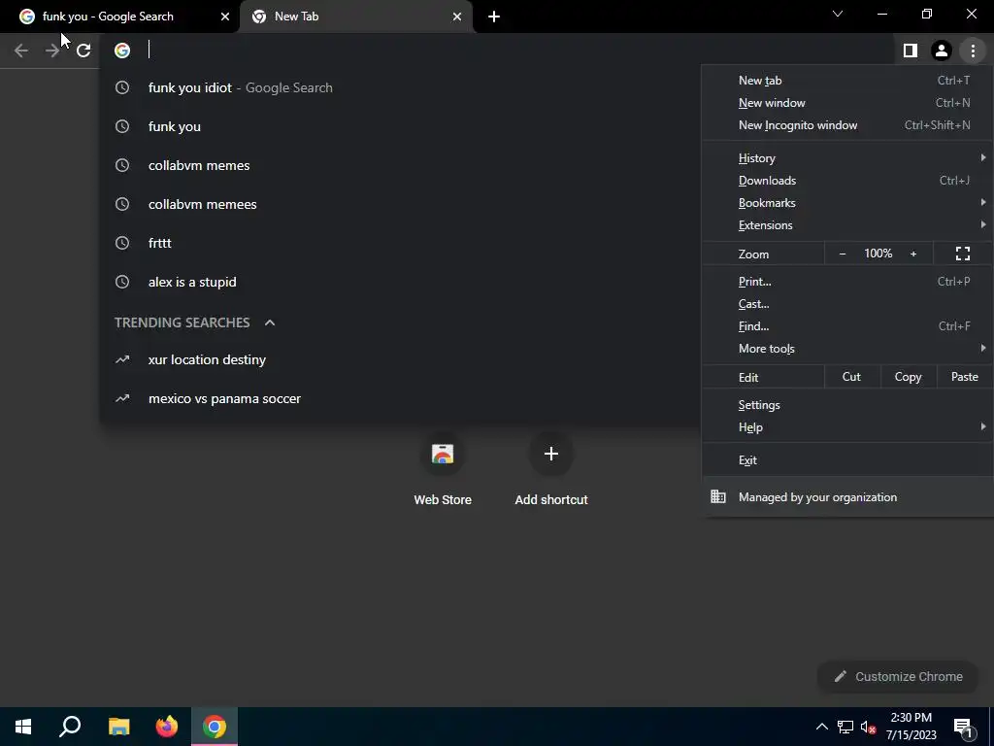Close the New Tab tab
The height and width of the screenshot is (746, 994).
pyautogui.click(x=457, y=17)
